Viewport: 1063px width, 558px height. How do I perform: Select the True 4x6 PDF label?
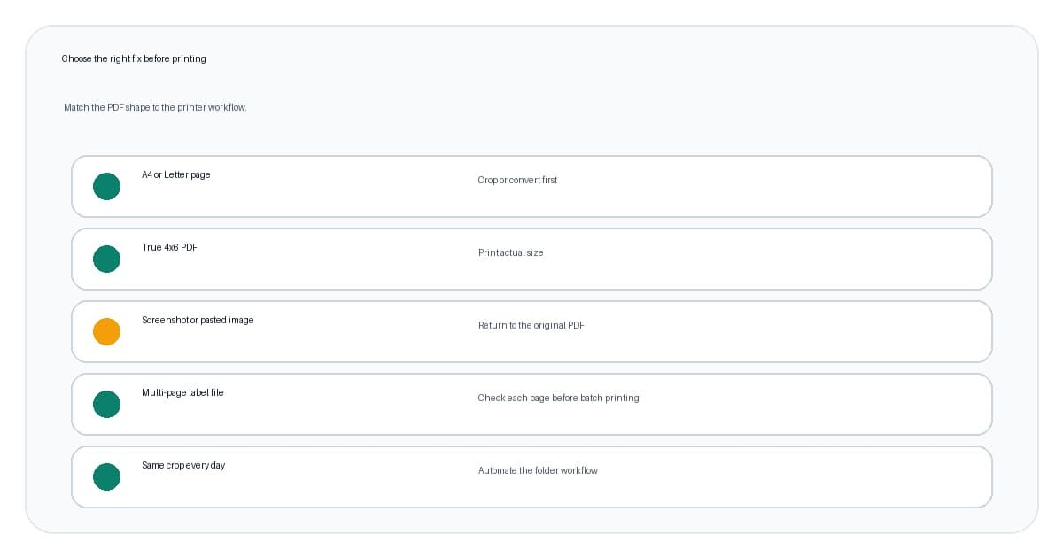[x=169, y=247]
